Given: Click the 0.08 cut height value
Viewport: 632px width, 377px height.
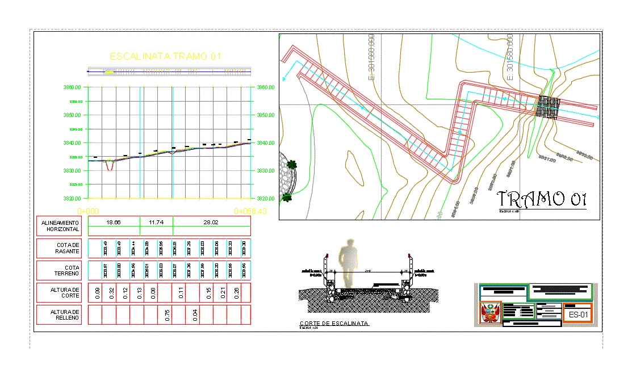Looking at the screenshot, I should click(x=153, y=293).
